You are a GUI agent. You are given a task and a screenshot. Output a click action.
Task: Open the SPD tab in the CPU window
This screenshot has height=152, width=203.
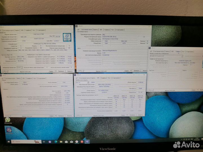pyautogui.click(x=22, y=30)
